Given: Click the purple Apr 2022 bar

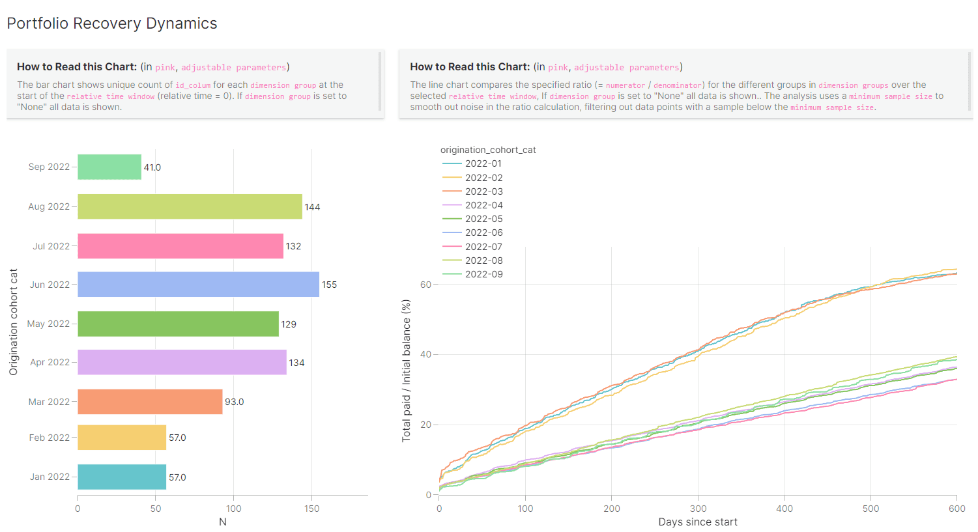Looking at the screenshot, I should [182, 362].
